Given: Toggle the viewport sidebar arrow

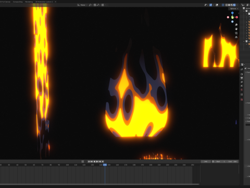Looking at the screenshot, I should coord(239,13).
